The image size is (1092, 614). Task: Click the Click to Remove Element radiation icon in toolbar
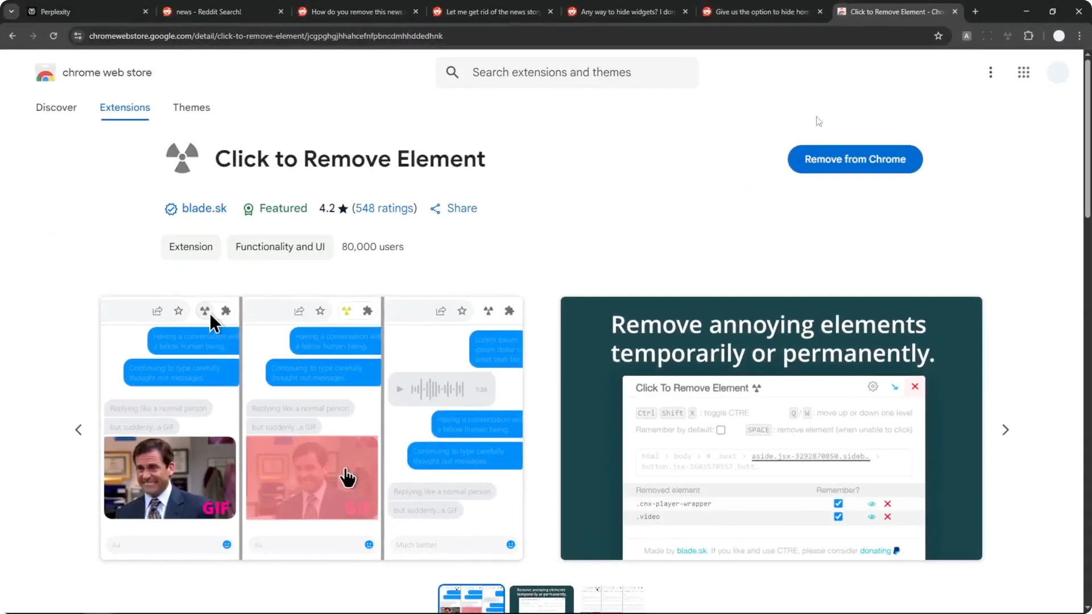pyautogui.click(x=1007, y=36)
